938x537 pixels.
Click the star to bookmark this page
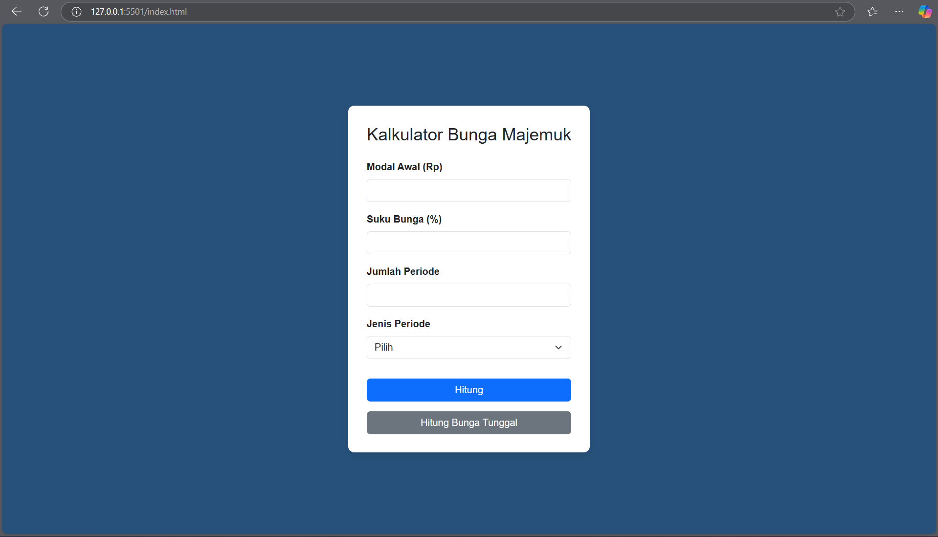click(840, 12)
